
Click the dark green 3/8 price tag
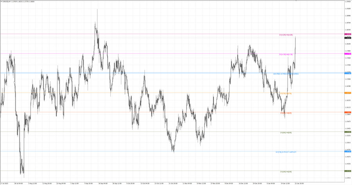pos(348,171)
